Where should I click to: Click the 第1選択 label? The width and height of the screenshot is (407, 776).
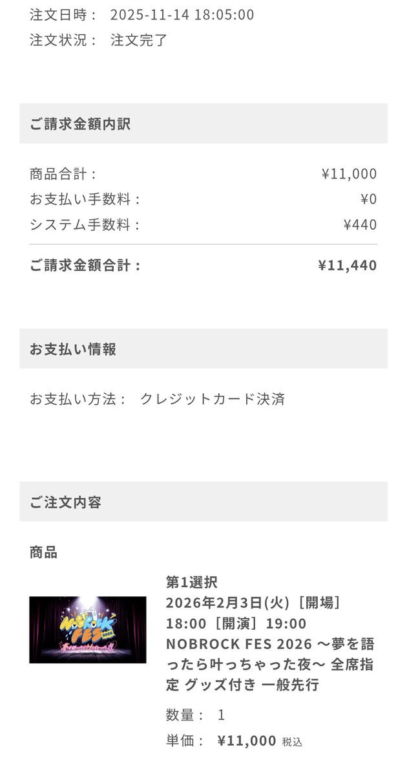(x=187, y=582)
